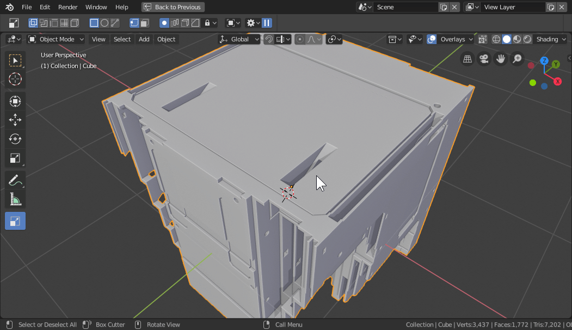Select the Annotate pencil tool

tap(15, 180)
